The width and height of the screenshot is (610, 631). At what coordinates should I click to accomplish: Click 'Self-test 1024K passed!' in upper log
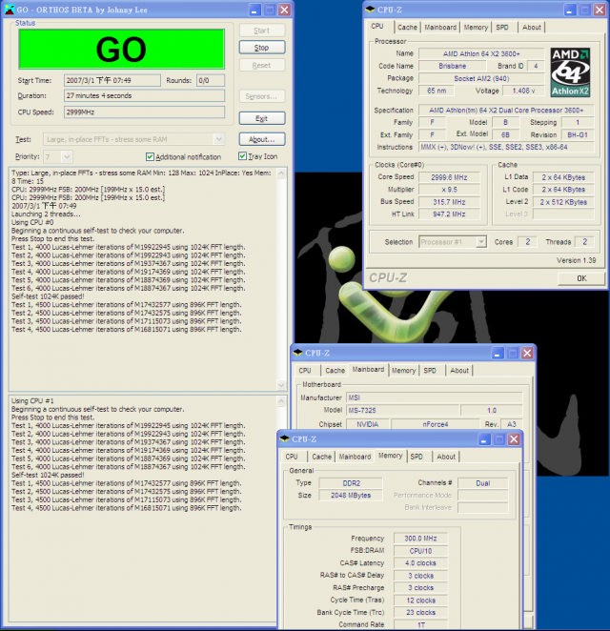[48, 296]
